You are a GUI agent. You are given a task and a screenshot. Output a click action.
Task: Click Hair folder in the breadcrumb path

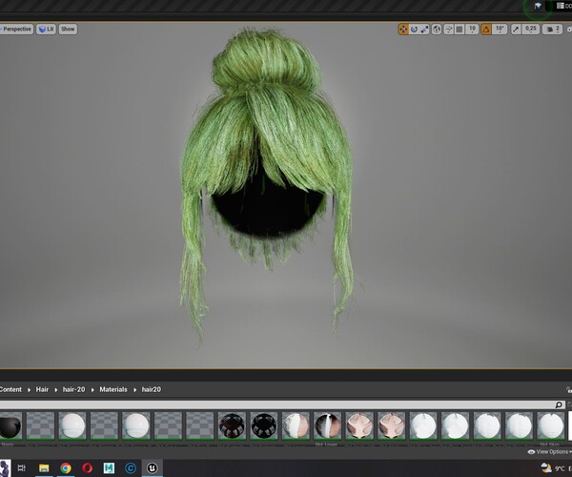42,389
